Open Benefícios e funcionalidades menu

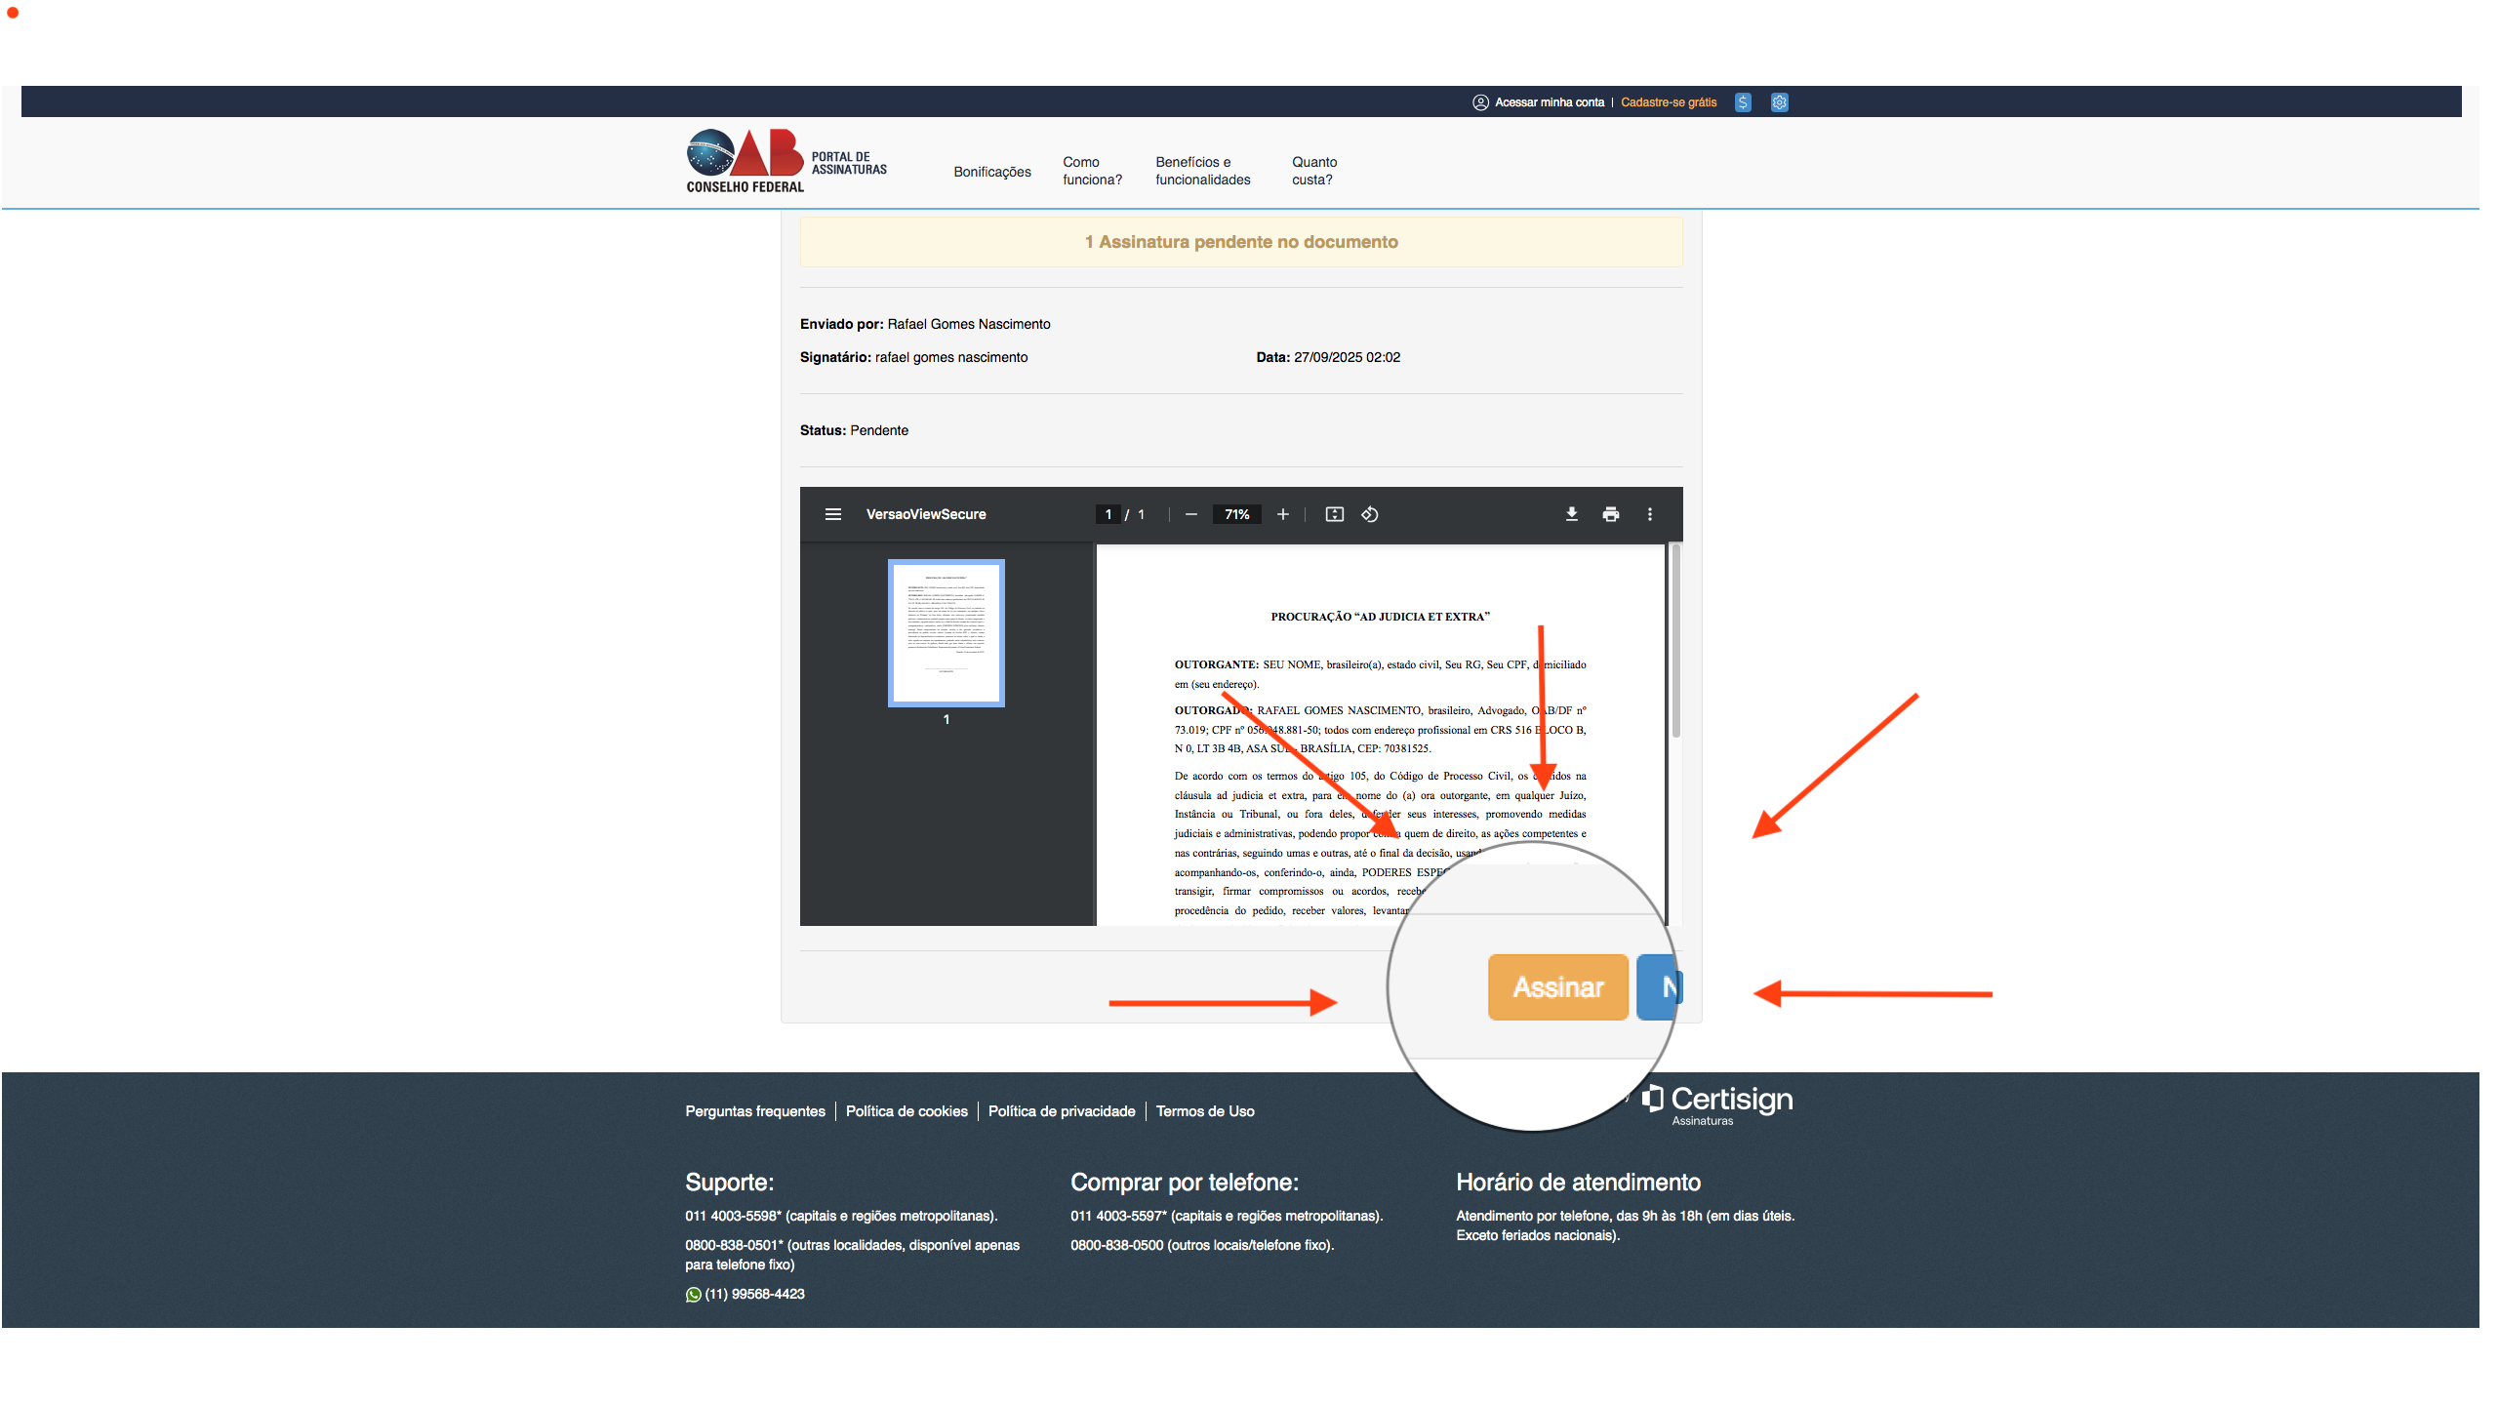[x=1203, y=171]
